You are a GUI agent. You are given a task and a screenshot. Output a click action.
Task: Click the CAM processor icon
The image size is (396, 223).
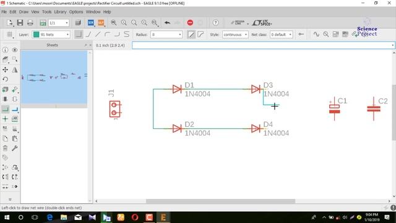pos(78,23)
